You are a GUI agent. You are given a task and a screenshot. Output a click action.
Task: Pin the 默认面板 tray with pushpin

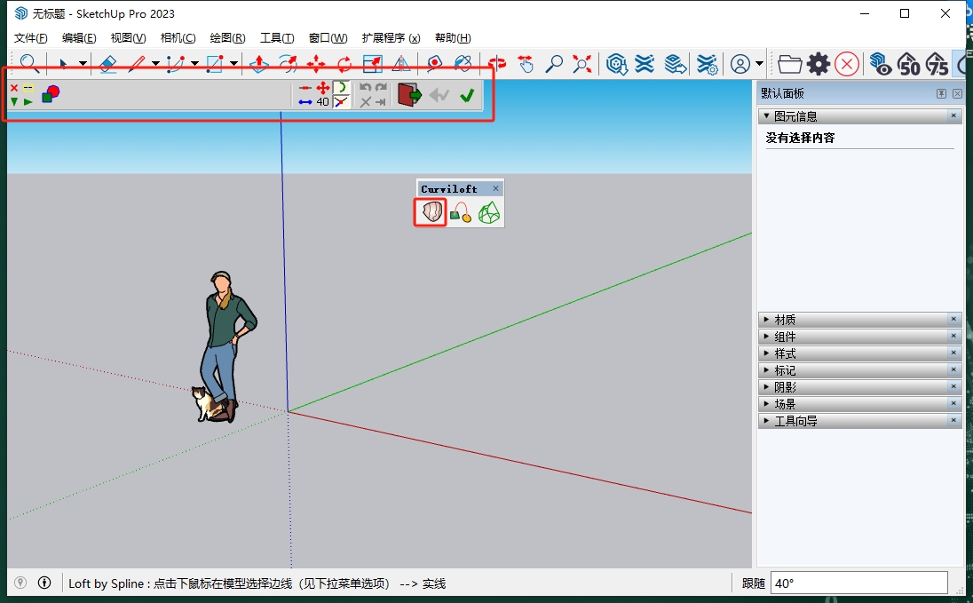(x=941, y=94)
